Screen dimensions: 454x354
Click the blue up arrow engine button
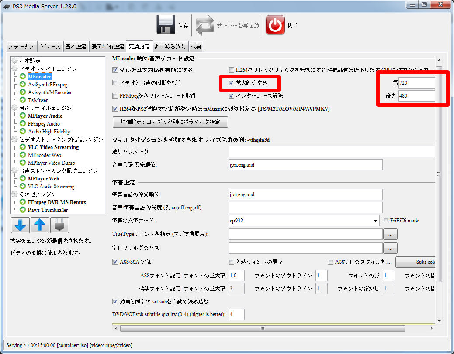(x=40, y=225)
